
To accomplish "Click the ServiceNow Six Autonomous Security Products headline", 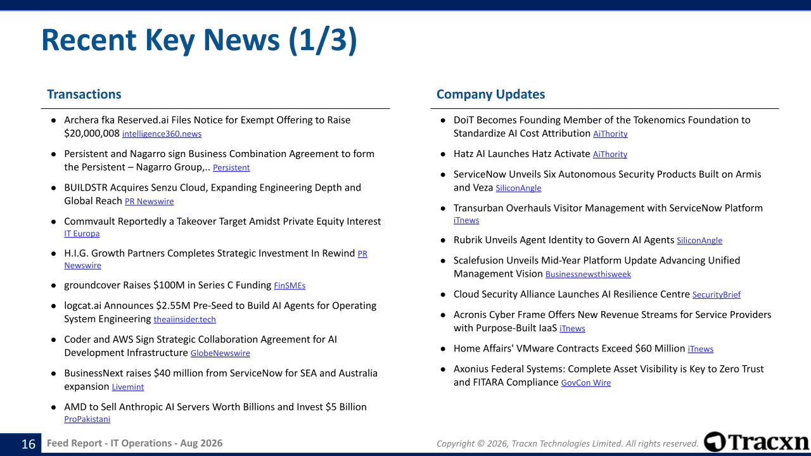I will (608, 181).
